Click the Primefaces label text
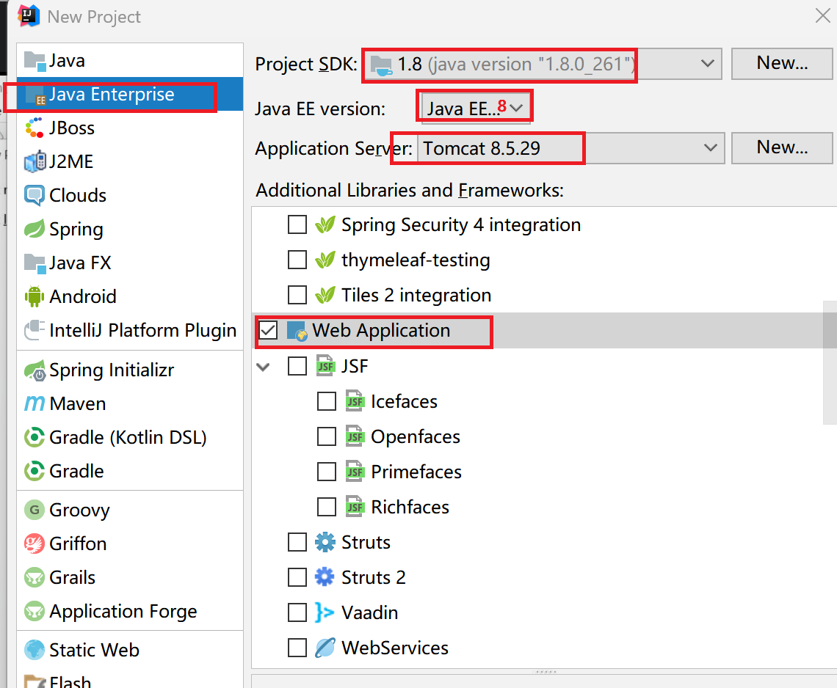 pos(416,472)
